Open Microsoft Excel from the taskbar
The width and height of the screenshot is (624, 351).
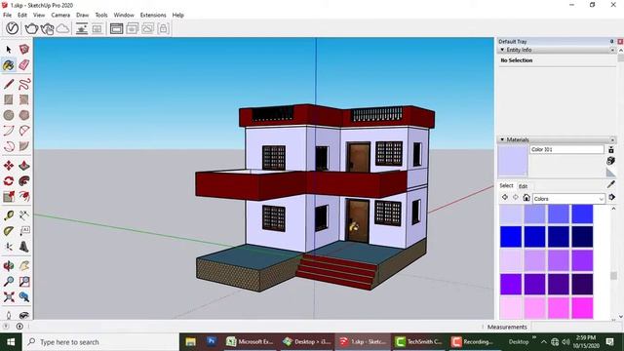pyautogui.click(x=250, y=342)
